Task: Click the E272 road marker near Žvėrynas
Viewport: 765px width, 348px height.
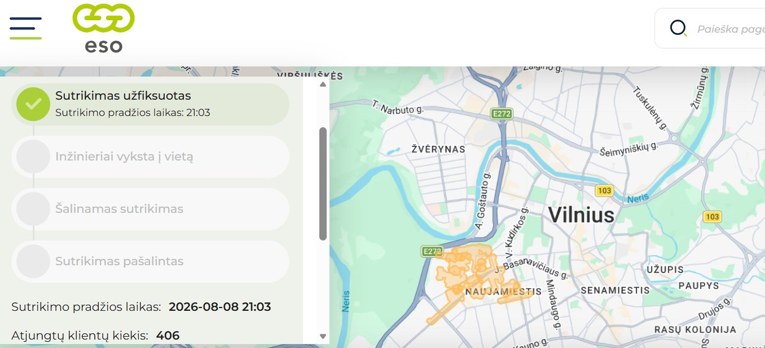Action: pos(501,113)
